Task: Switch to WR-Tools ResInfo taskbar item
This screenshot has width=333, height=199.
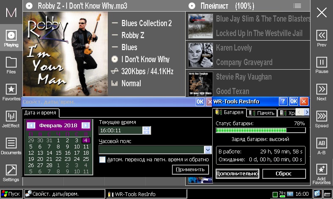Action: pos(147,194)
